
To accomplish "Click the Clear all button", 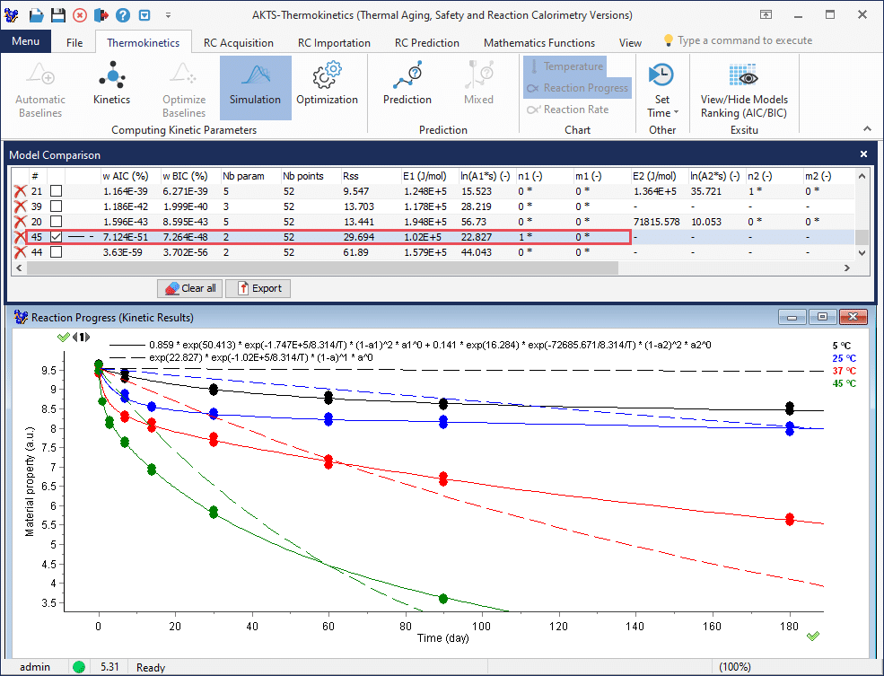I will click(x=189, y=288).
